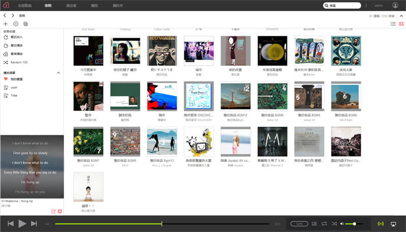Skip to previous track
This screenshot has width=406, height=232.
click(10, 224)
